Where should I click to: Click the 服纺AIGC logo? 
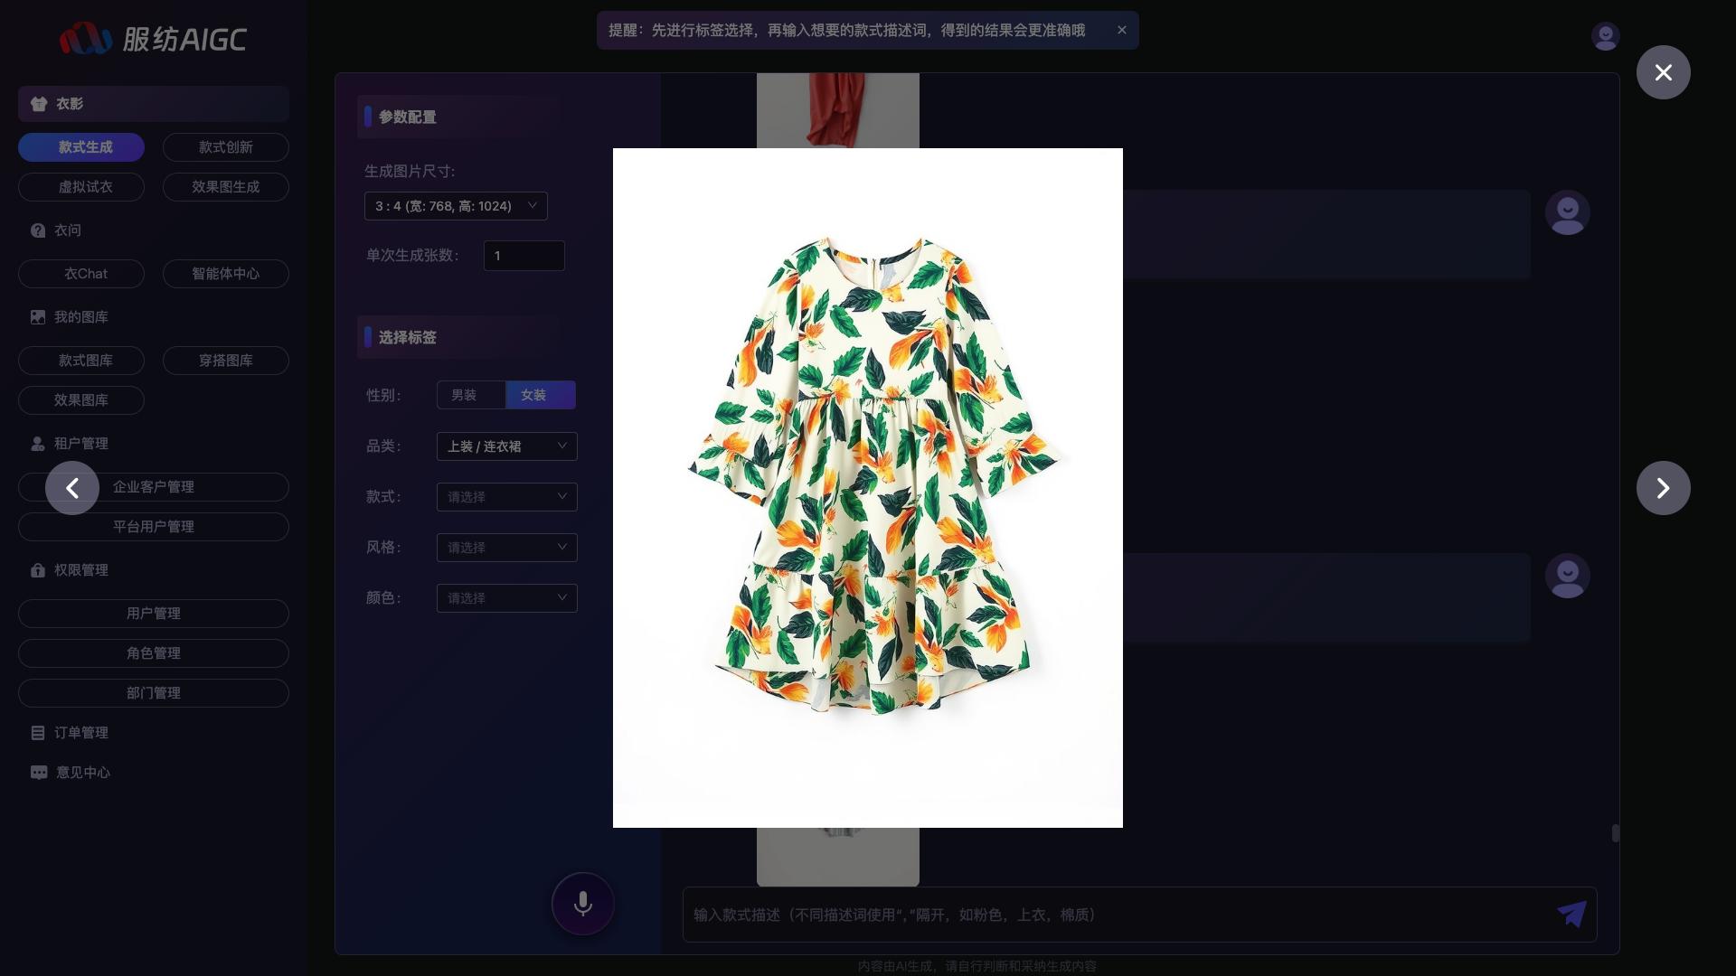pos(154,39)
